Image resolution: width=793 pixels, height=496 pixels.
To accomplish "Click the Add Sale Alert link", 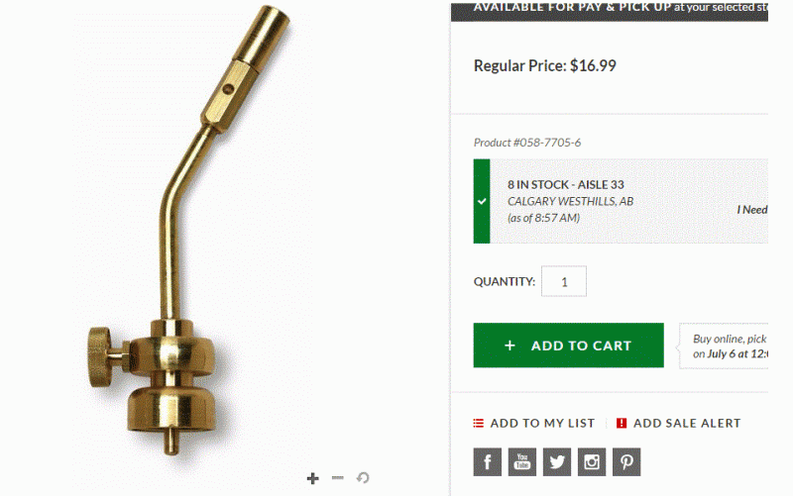I will [x=687, y=424].
